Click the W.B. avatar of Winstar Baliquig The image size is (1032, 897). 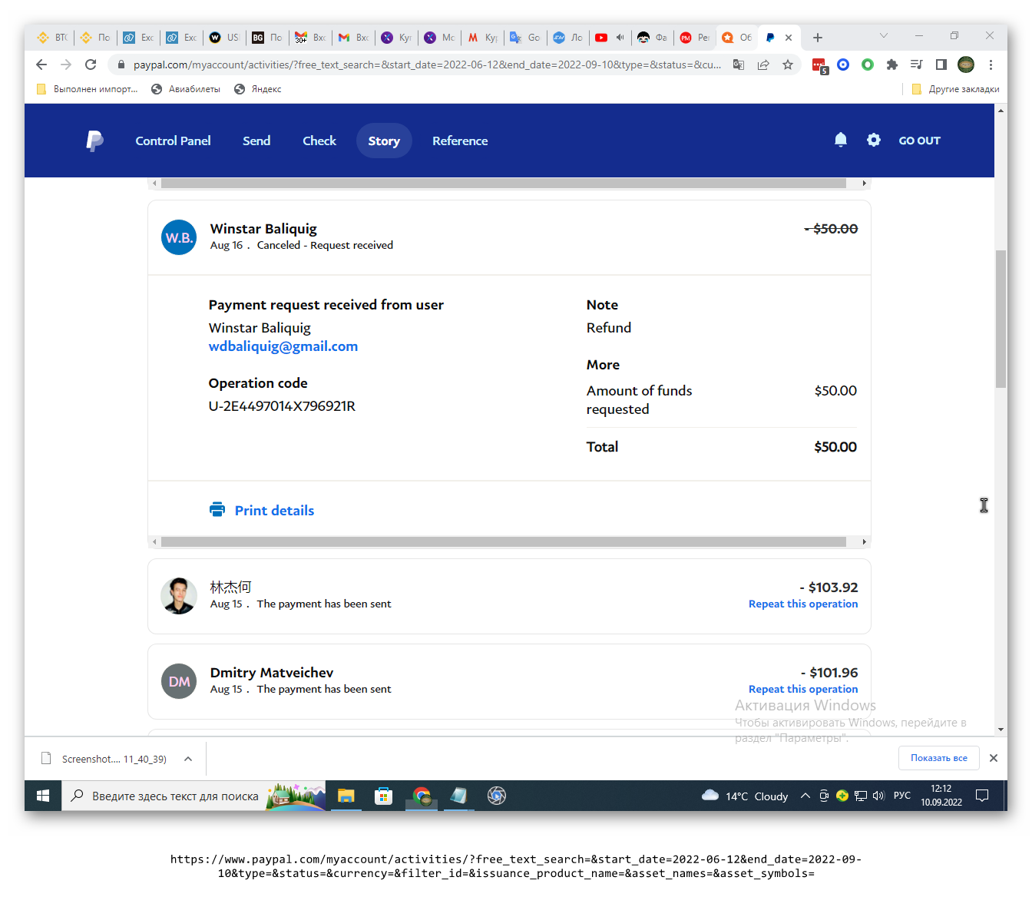[x=179, y=237]
